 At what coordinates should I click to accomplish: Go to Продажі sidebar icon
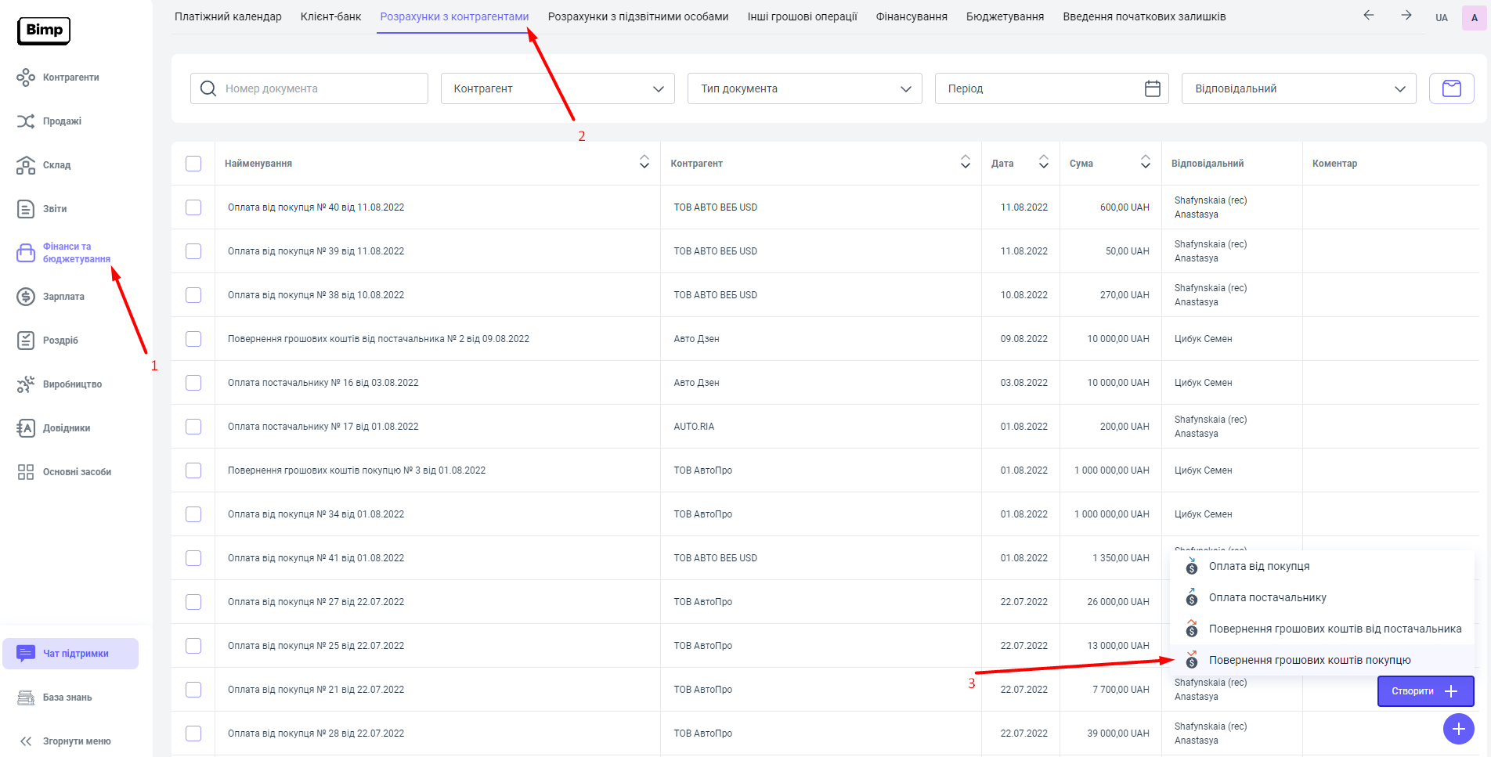pos(26,121)
